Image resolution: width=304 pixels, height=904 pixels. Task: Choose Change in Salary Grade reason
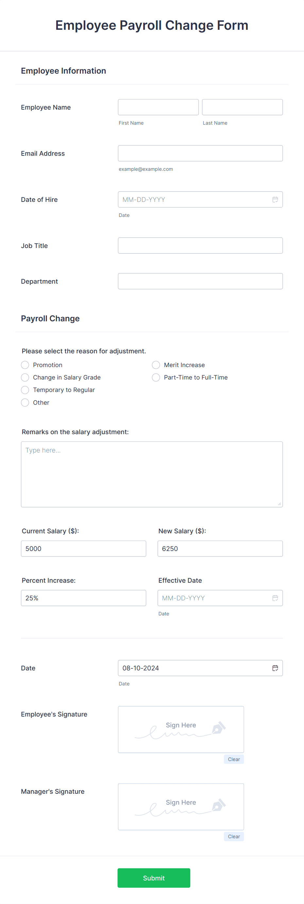tap(25, 378)
